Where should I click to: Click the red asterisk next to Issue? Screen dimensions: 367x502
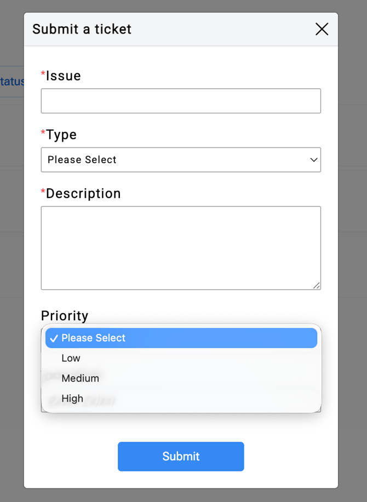(x=43, y=74)
